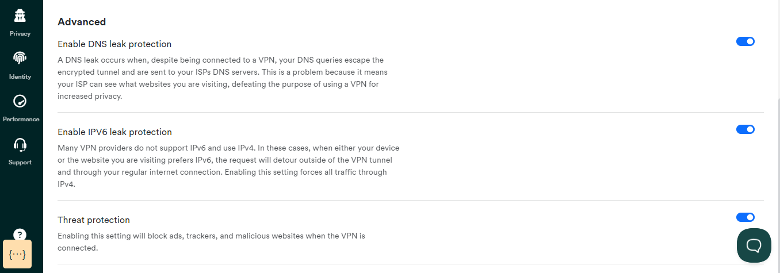Click the "Enable IPV6 leak protection" title
Image resolution: width=780 pixels, height=273 pixels.
pos(114,132)
